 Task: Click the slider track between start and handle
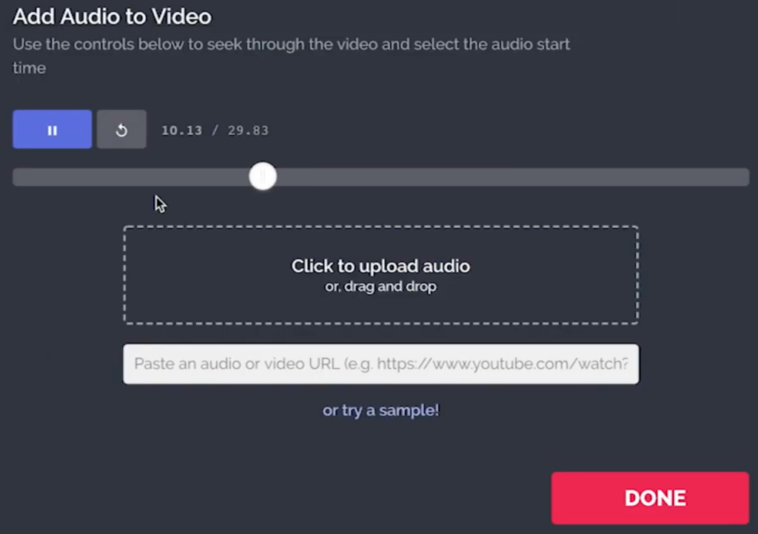pos(130,177)
